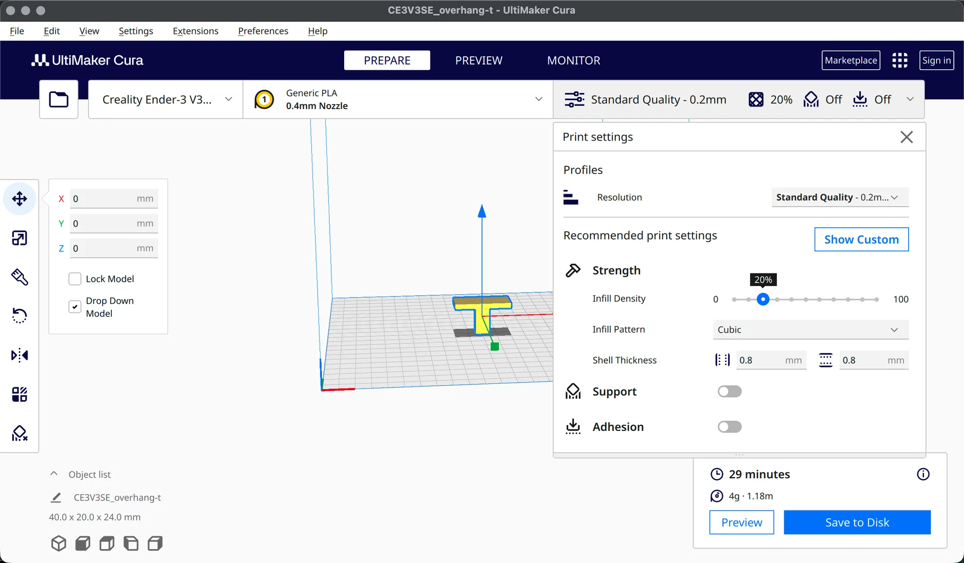Viewport: 964px width, 563px height.
Task: Click the Support section icon
Action: 573,392
